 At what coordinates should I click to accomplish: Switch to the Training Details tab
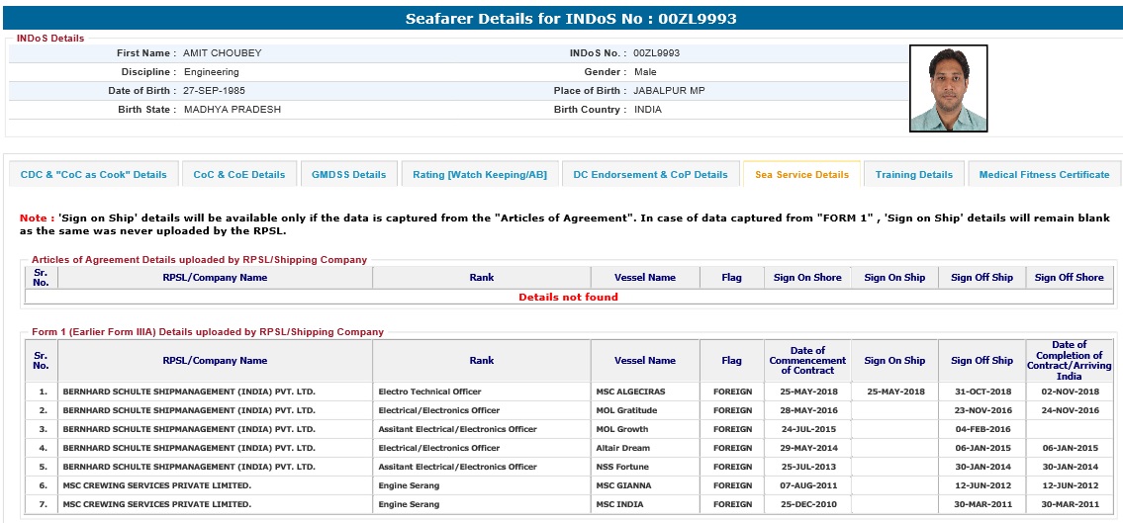tap(914, 174)
